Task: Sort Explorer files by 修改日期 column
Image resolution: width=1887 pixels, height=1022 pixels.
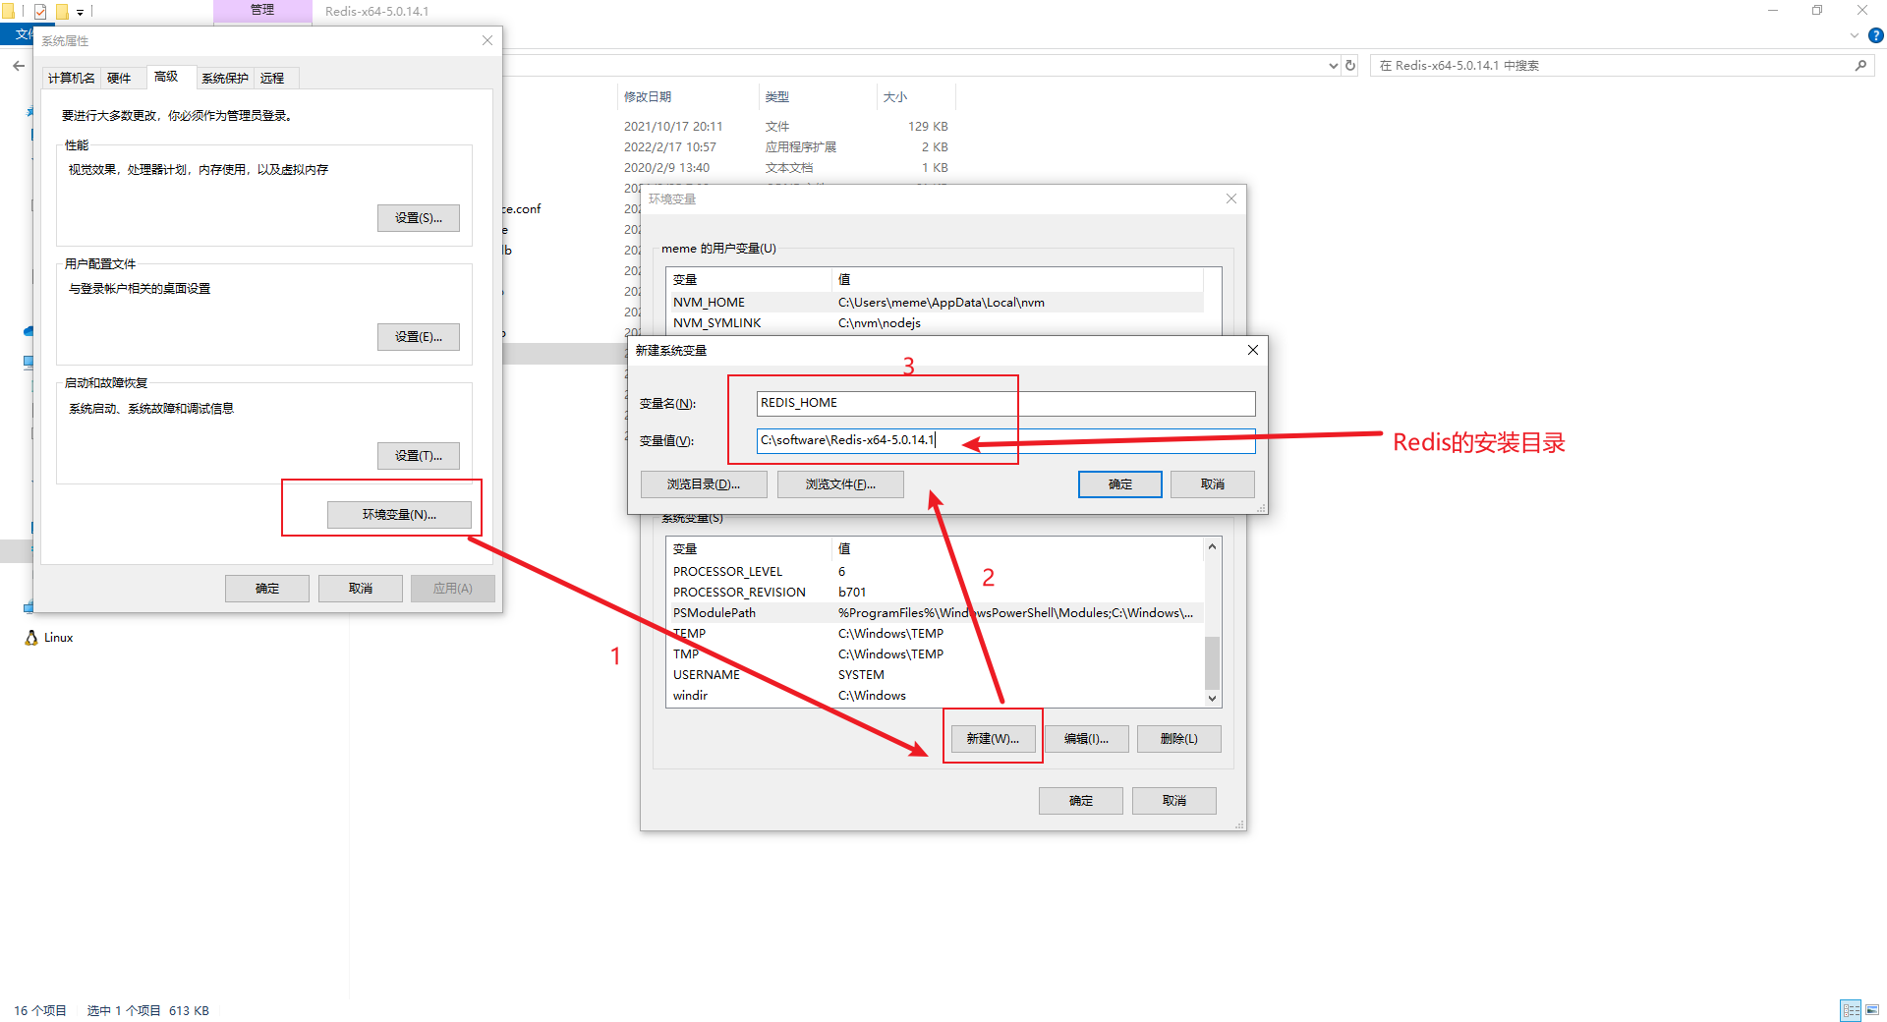Action: pyautogui.click(x=688, y=97)
